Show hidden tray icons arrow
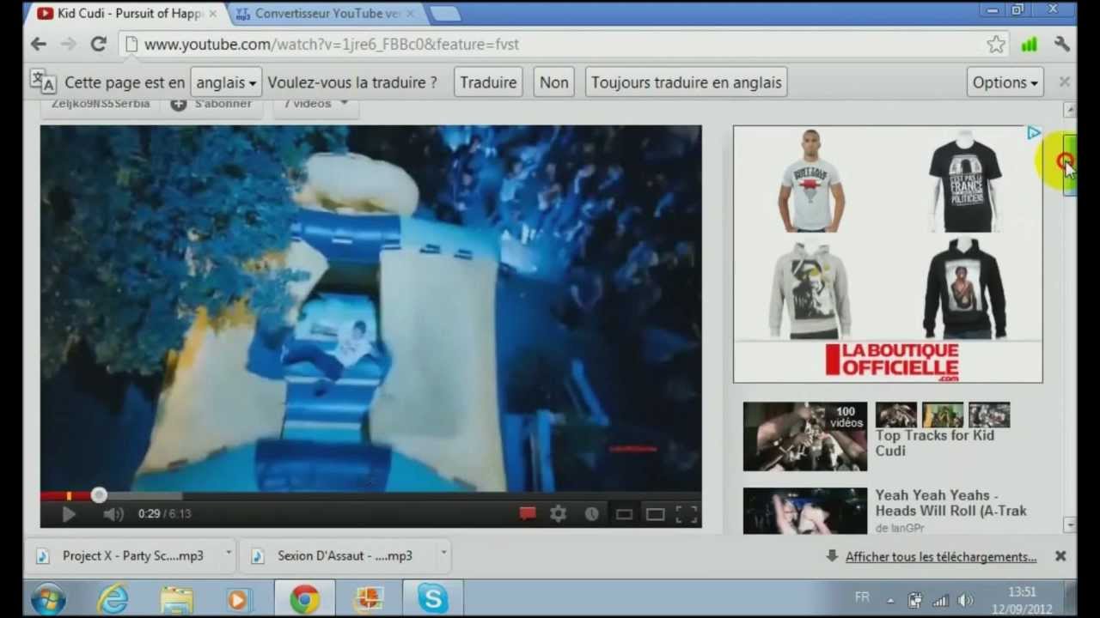Viewport: 1100px width, 618px height. (890, 600)
